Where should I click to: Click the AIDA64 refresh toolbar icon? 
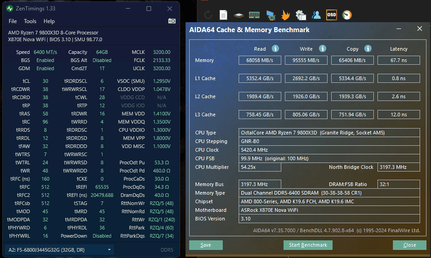208,15
